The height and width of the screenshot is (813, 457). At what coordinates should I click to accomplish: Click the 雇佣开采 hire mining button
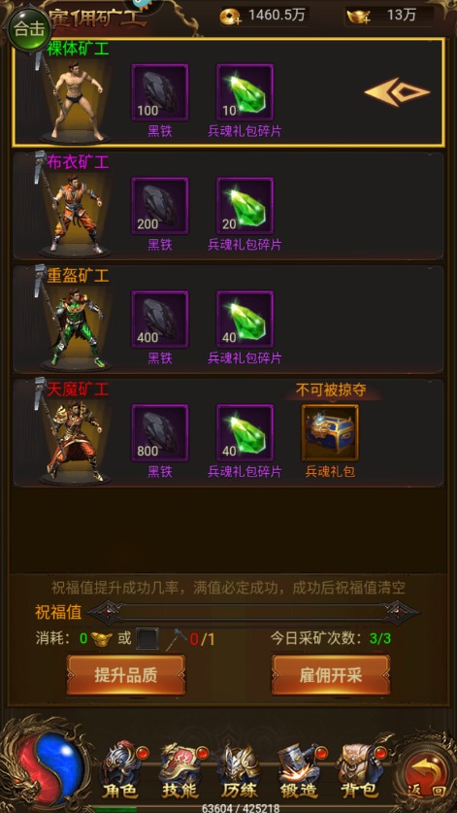tap(331, 675)
